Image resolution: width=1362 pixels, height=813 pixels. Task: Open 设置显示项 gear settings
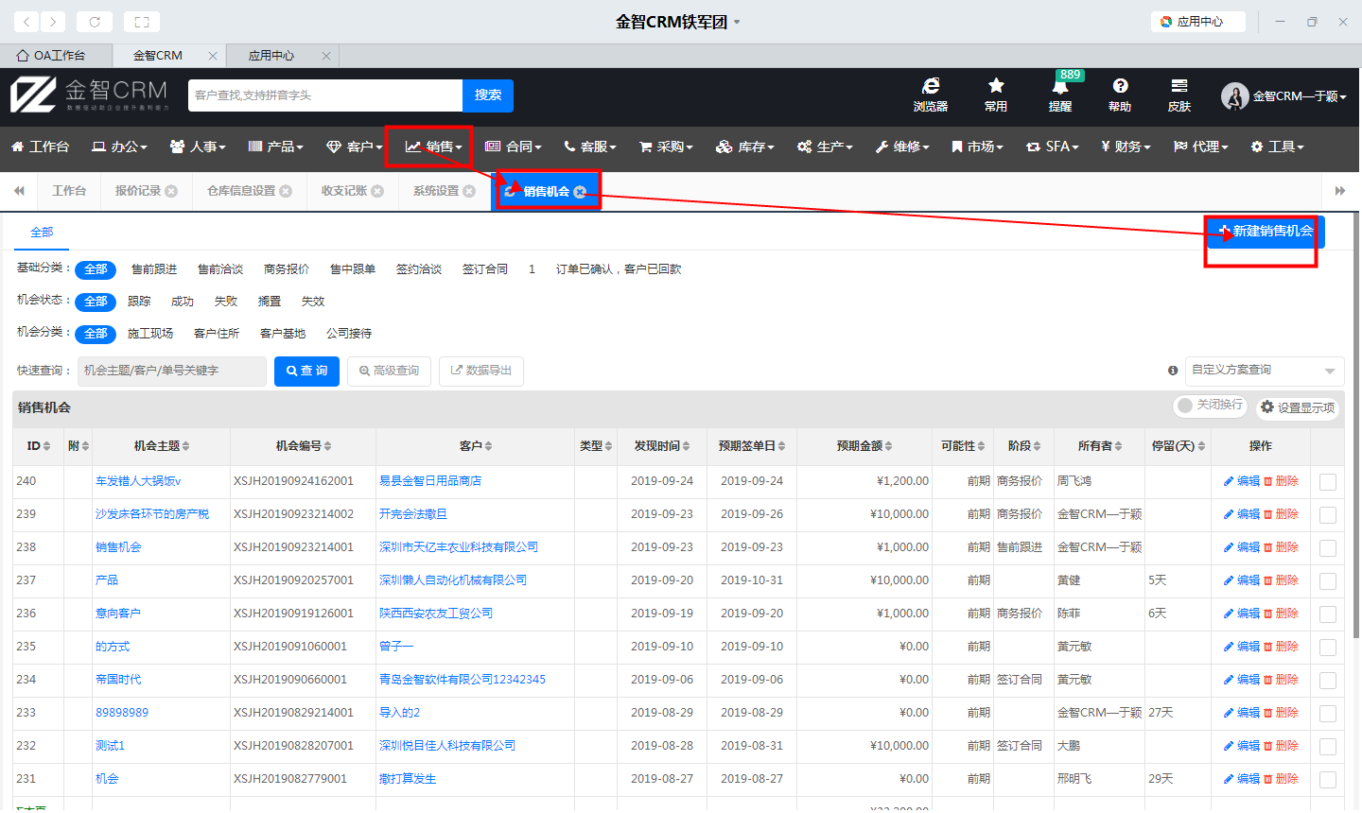tap(1299, 407)
